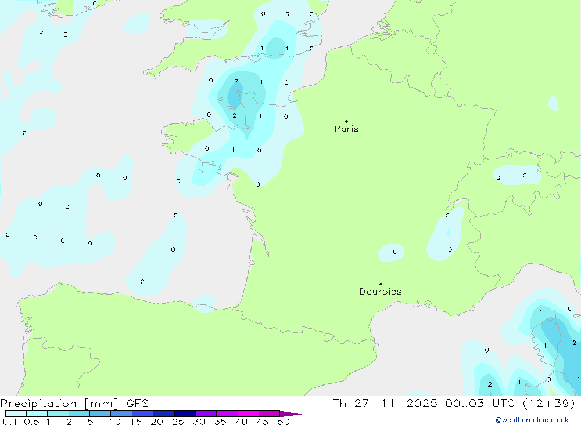The image size is (581, 425).
Task: Pick the 1–2 mm turquoise legend swatch
Action: [58, 413]
